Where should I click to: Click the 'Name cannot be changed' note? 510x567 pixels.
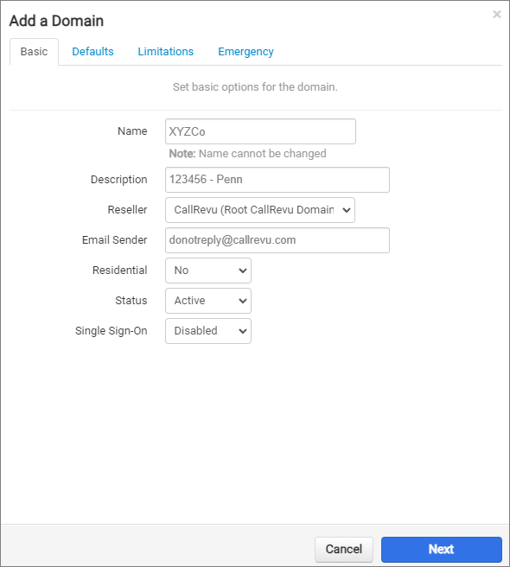coord(248,154)
